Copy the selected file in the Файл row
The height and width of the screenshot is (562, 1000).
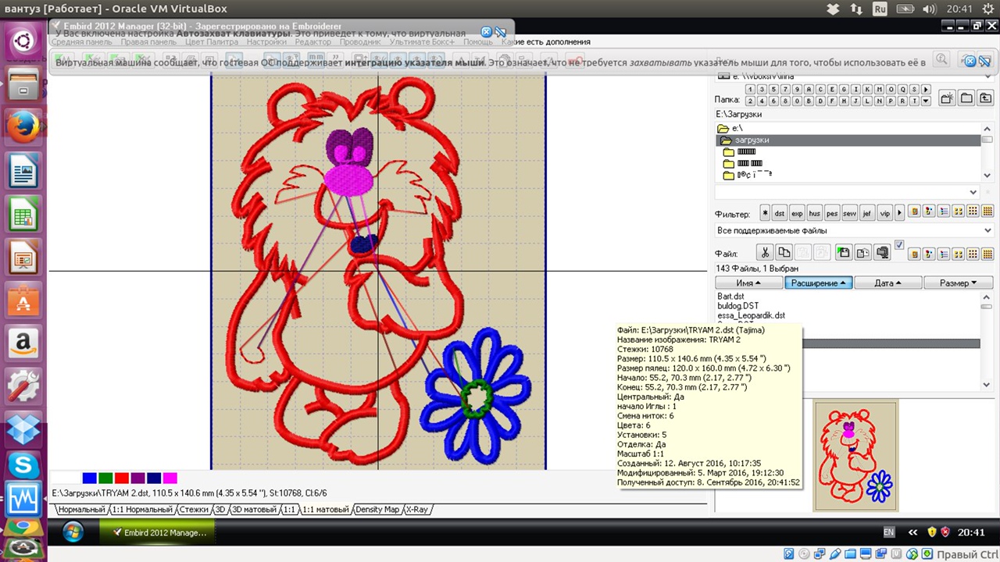click(x=784, y=252)
